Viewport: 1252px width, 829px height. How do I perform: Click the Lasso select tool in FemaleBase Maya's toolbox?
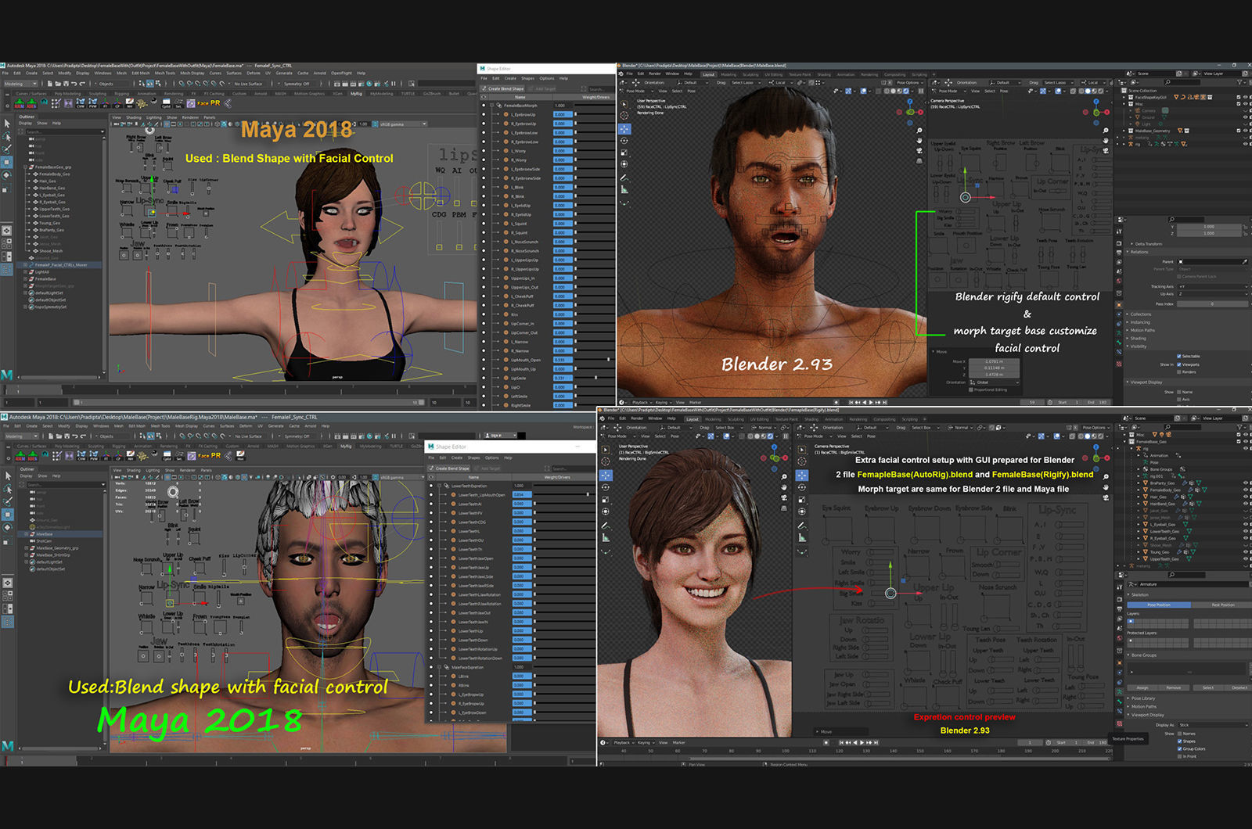click(6, 136)
